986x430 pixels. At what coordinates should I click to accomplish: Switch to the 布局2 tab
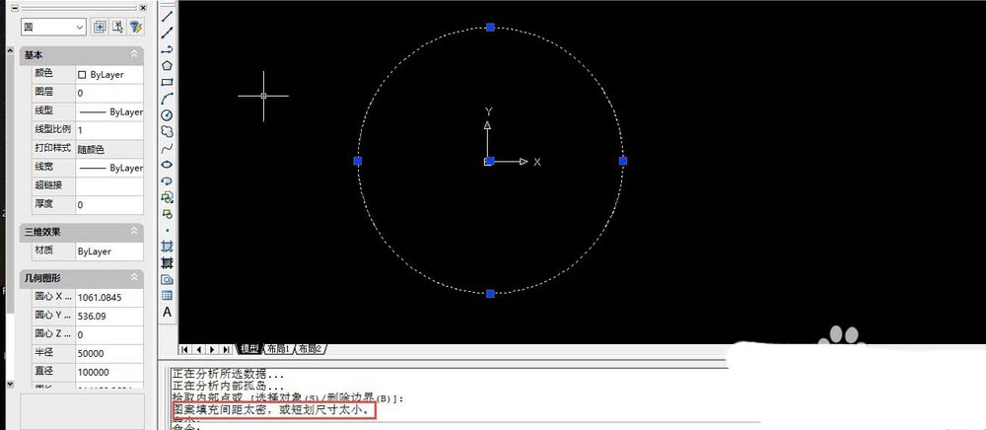[x=310, y=349]
